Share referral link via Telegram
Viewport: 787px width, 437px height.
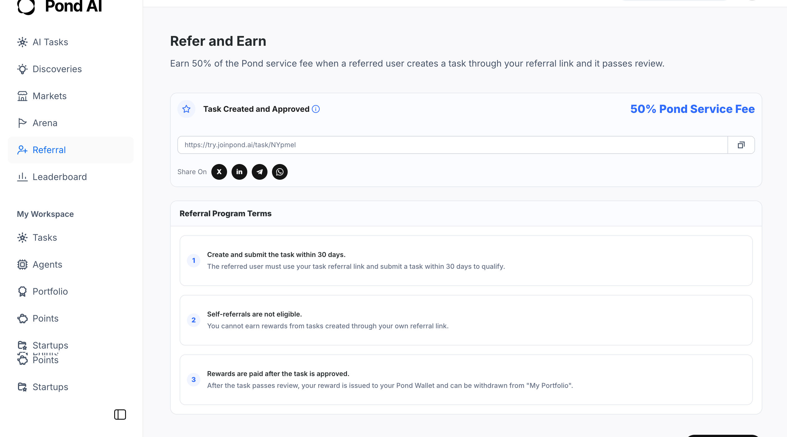point(259,172)
